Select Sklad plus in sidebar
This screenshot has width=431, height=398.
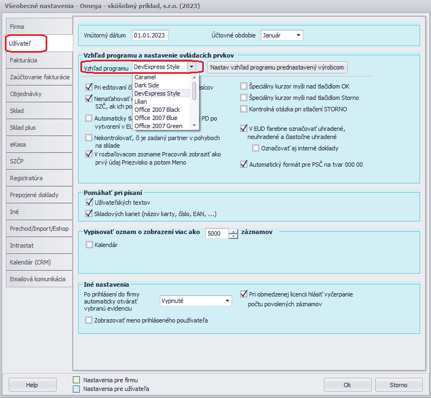(x=38, y=128)
